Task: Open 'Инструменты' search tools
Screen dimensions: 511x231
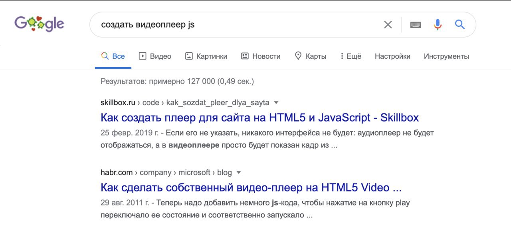Action: [x=446, y=56]
